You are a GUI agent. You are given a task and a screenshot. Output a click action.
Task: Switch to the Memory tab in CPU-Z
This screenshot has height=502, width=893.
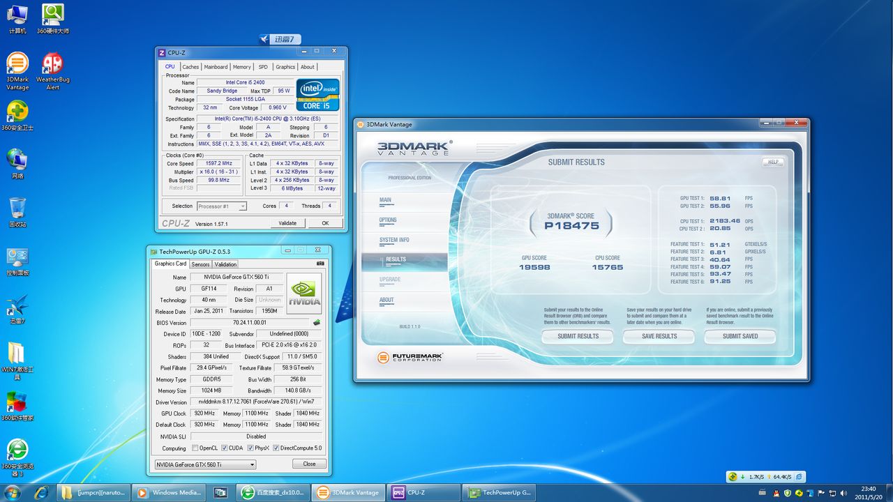tap(241, 67)
